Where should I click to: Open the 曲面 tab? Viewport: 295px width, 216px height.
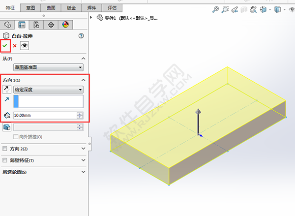click(51, 8)
